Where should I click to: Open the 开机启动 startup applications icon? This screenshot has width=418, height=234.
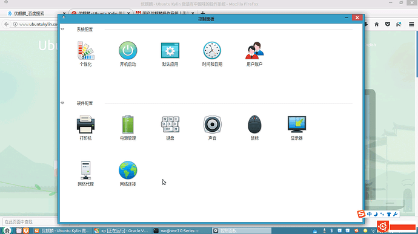coord(128,53)
